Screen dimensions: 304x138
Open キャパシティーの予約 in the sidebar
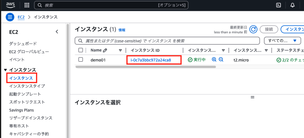click(29, 134)
